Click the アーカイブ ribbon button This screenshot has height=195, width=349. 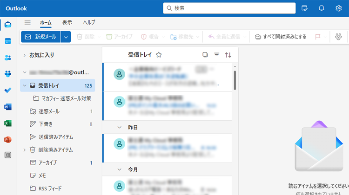[119, 37]
